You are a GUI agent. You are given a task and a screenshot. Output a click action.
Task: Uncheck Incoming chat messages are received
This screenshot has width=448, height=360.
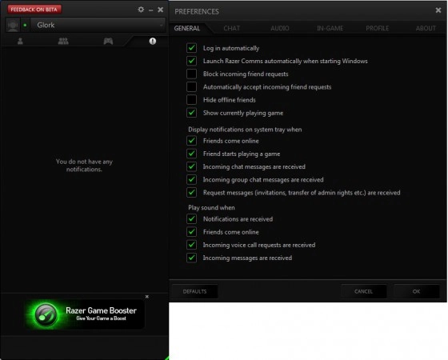[x=192, y=166]
